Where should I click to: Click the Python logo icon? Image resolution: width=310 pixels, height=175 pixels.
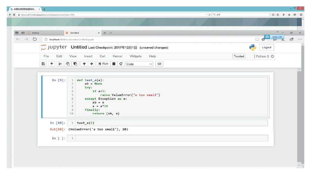click(253, 47)
